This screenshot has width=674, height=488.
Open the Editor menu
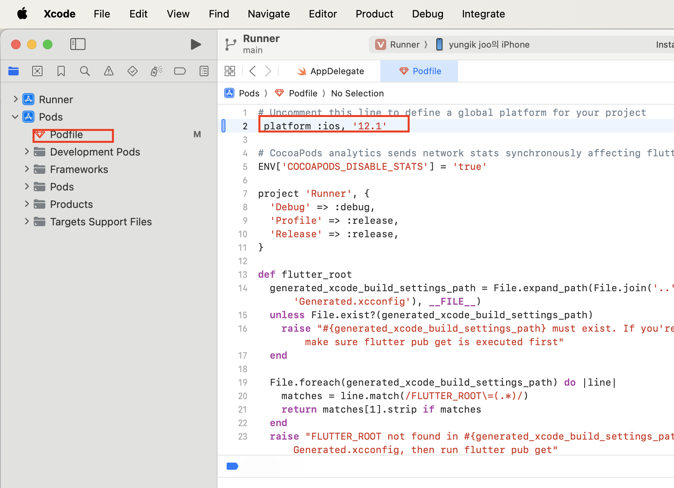[x=323, y=14]
